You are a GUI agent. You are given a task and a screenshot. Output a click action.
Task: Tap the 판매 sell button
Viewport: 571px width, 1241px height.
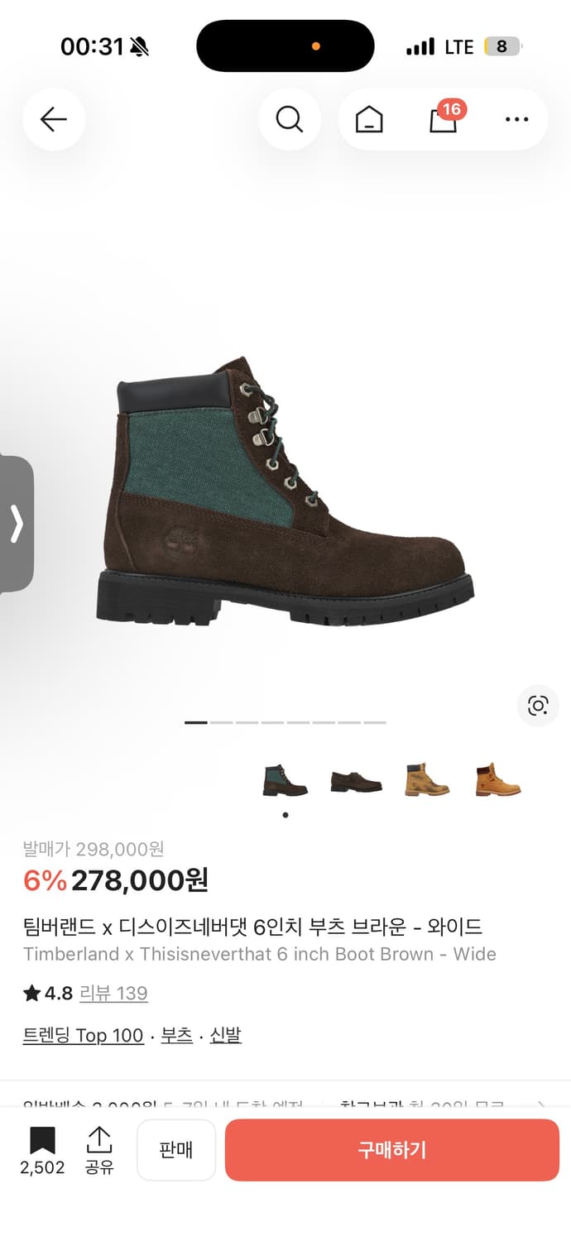(176, 1150)
